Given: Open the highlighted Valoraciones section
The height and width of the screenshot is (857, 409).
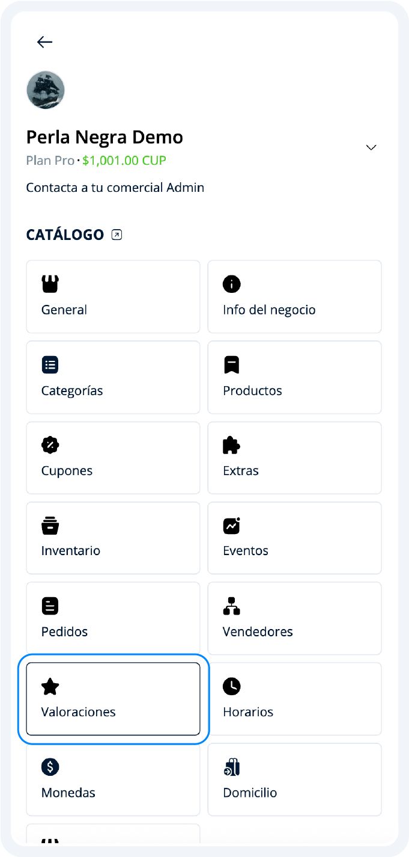Looking at the screenshot, I should (112, 699).
